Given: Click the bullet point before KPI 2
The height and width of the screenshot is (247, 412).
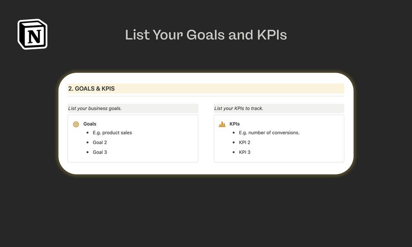Looking at the screenshot, I should [x=234, y=143].
